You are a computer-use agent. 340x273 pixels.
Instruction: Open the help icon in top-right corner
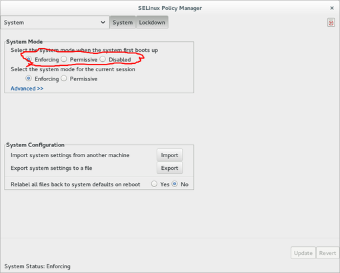click(331, 23)
